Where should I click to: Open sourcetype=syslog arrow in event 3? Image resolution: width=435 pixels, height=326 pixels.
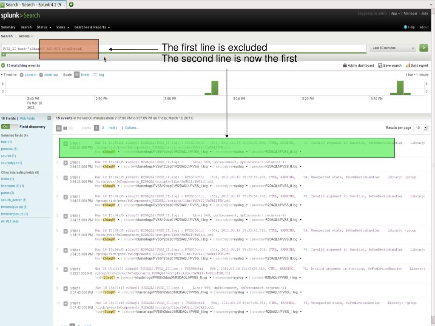coord(246,186)
